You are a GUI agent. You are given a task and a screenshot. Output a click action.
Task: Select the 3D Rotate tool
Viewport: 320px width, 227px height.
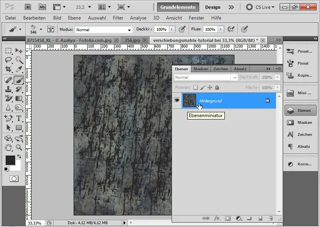point(8,138)
